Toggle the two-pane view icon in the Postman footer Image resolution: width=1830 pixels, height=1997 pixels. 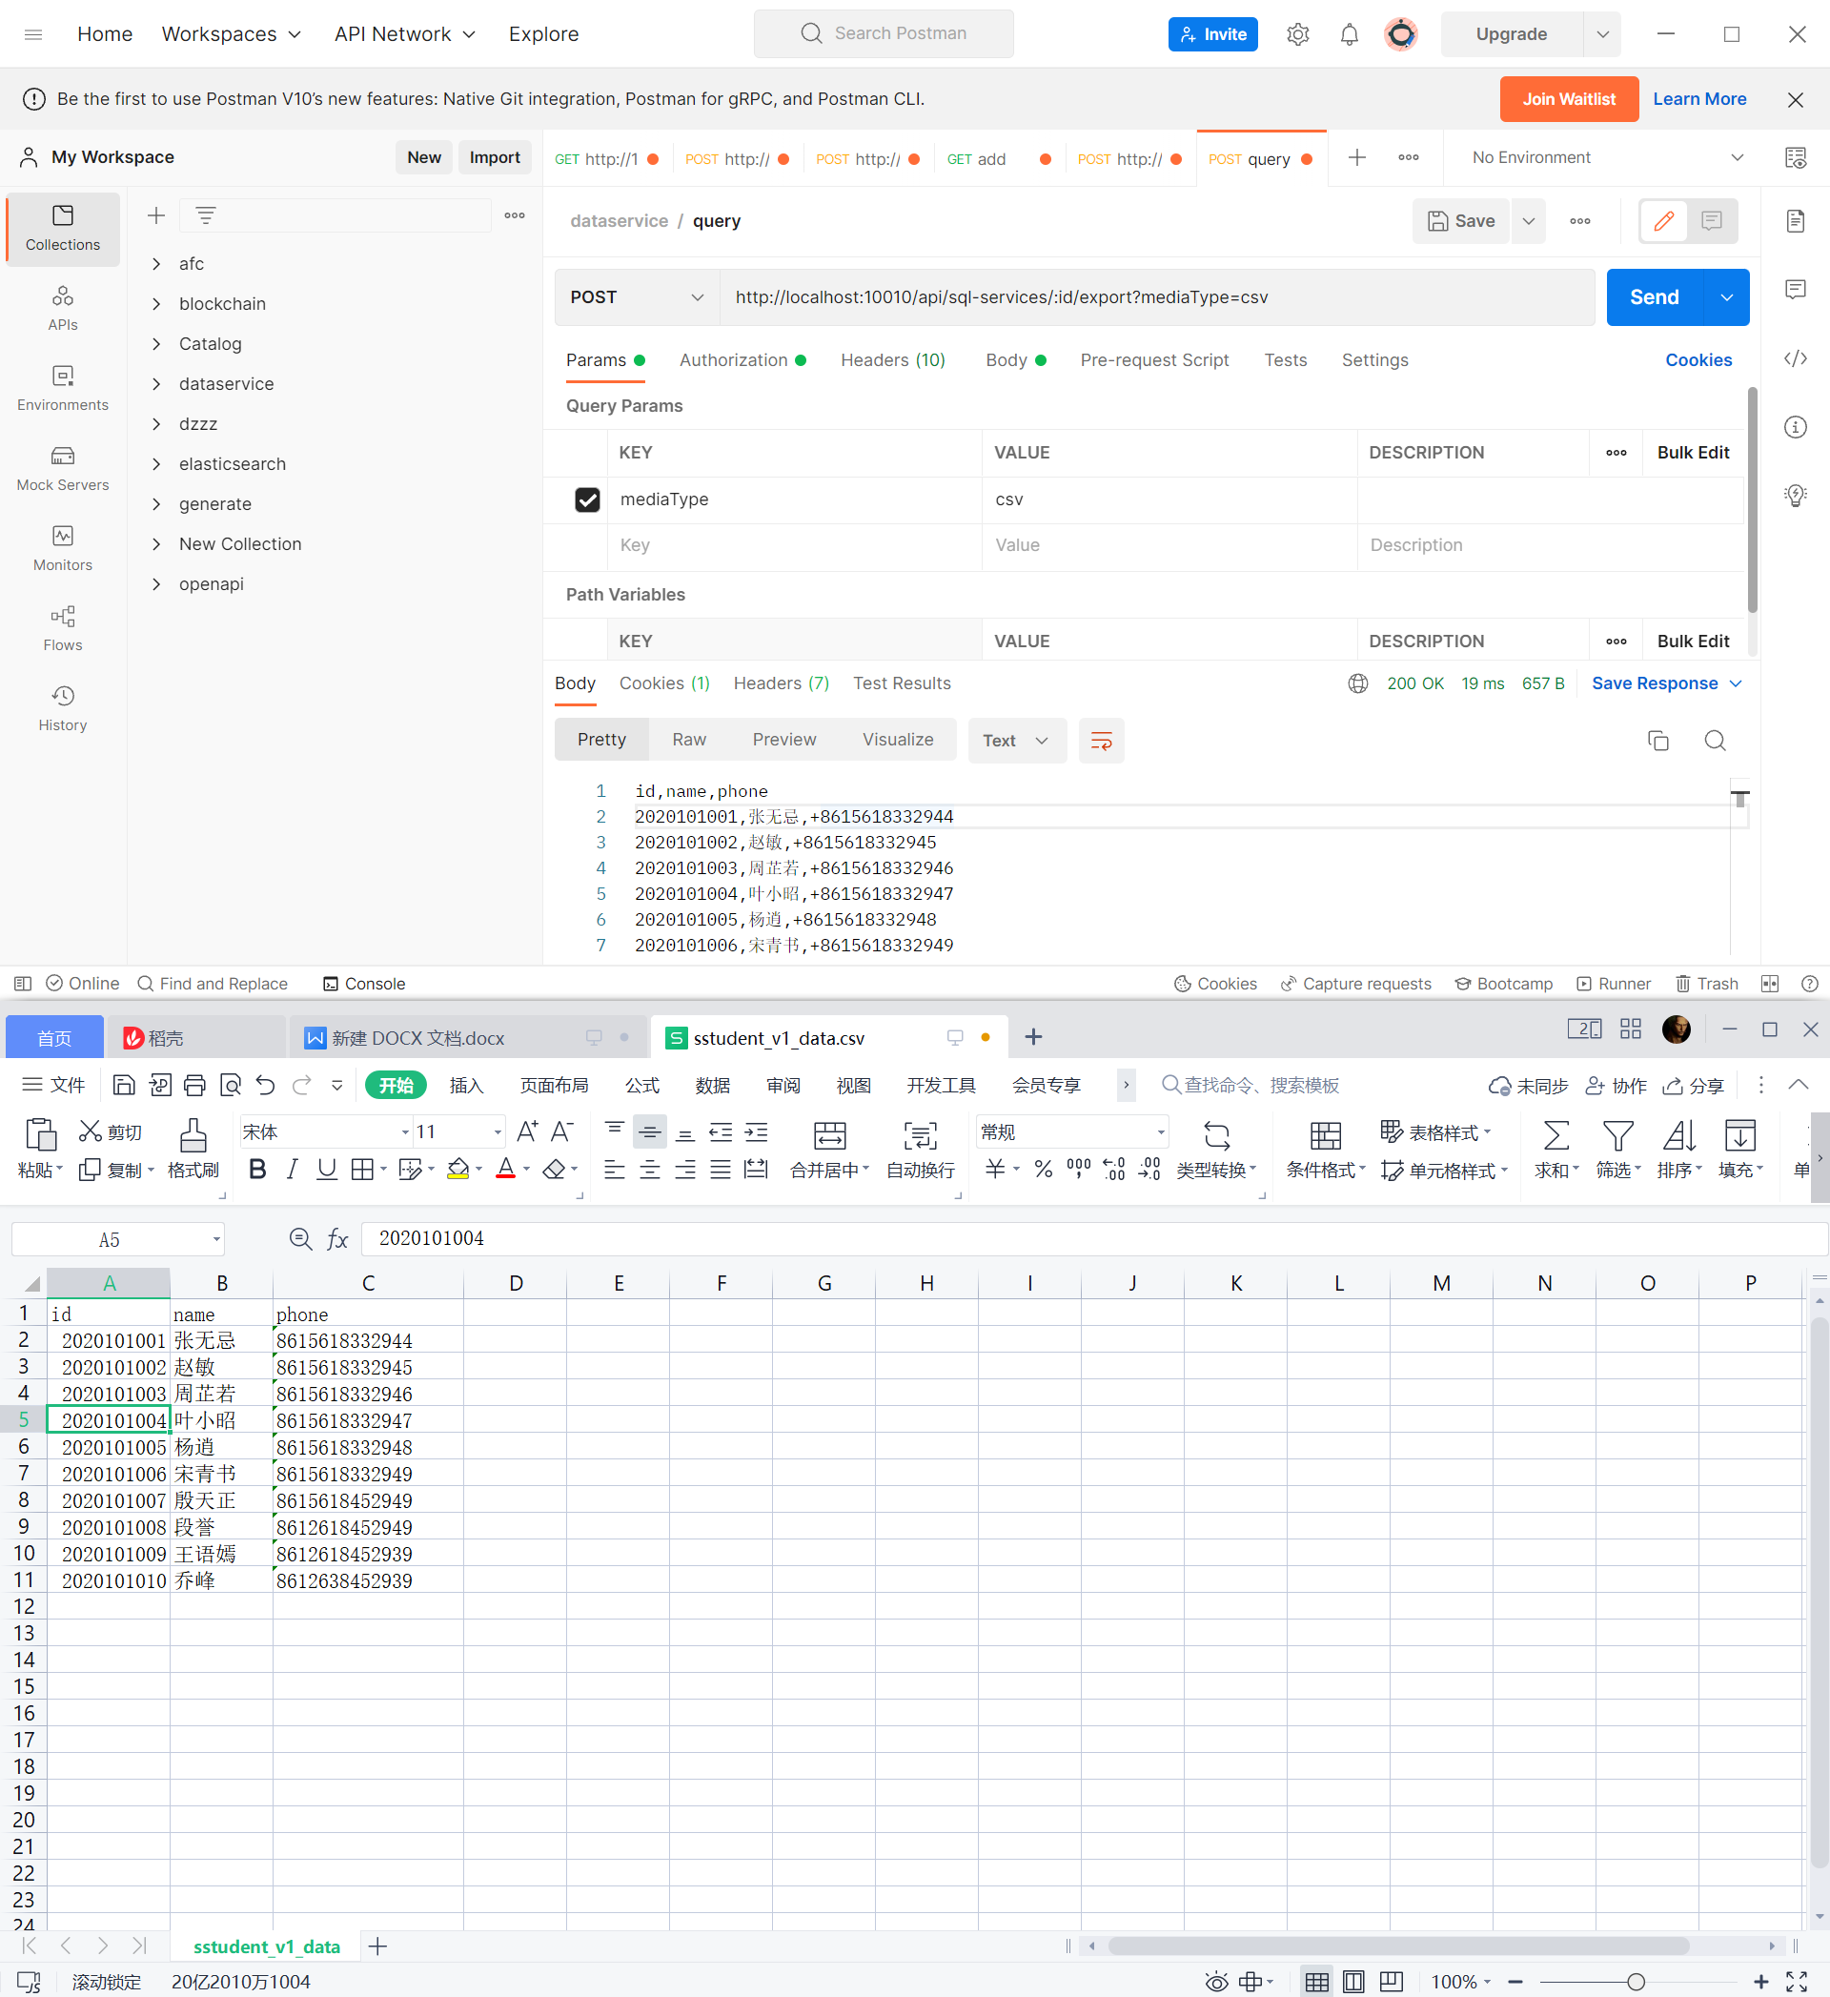[1770, 984]
